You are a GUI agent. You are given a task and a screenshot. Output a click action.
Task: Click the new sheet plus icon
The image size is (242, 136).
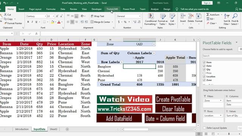point(67,129)
